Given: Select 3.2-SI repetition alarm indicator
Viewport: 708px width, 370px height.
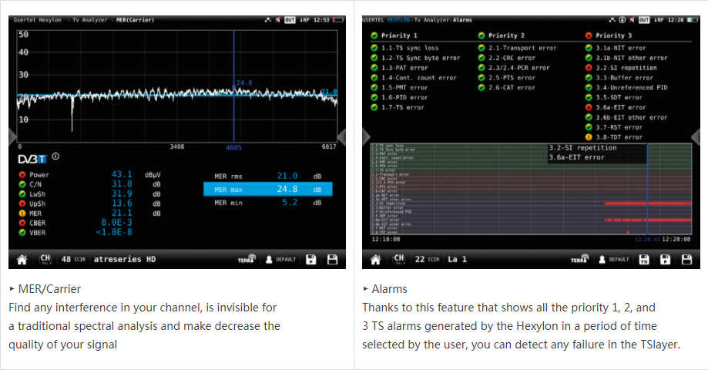Looking at the screenshot, I should [x=589, y=68].
